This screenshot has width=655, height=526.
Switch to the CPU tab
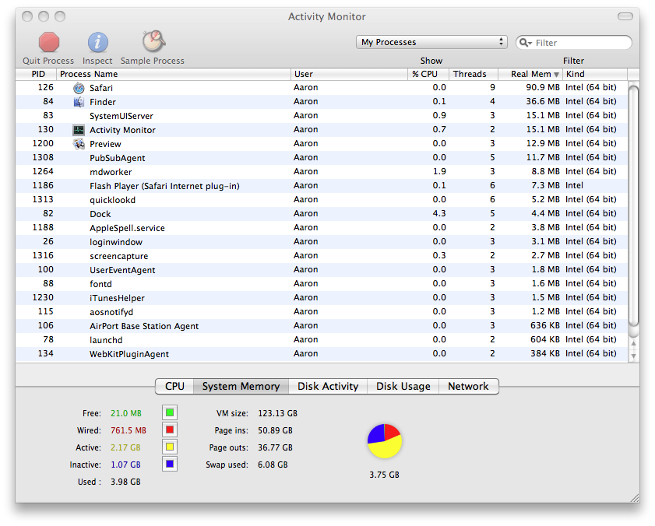174,386
